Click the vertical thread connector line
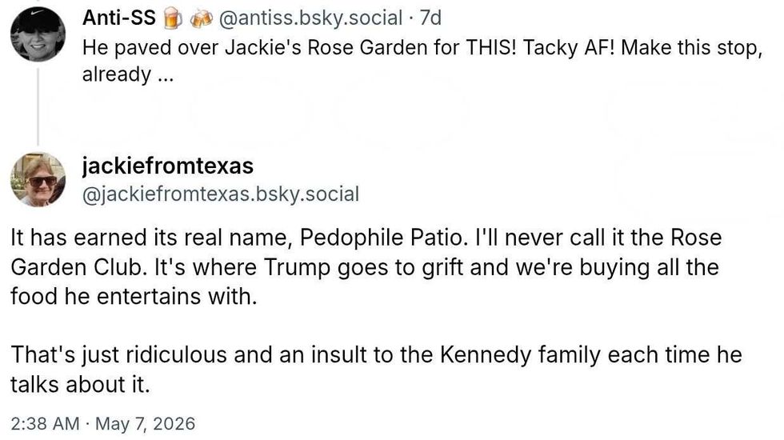This screenshot has width=784, height=440. point(38,107)
